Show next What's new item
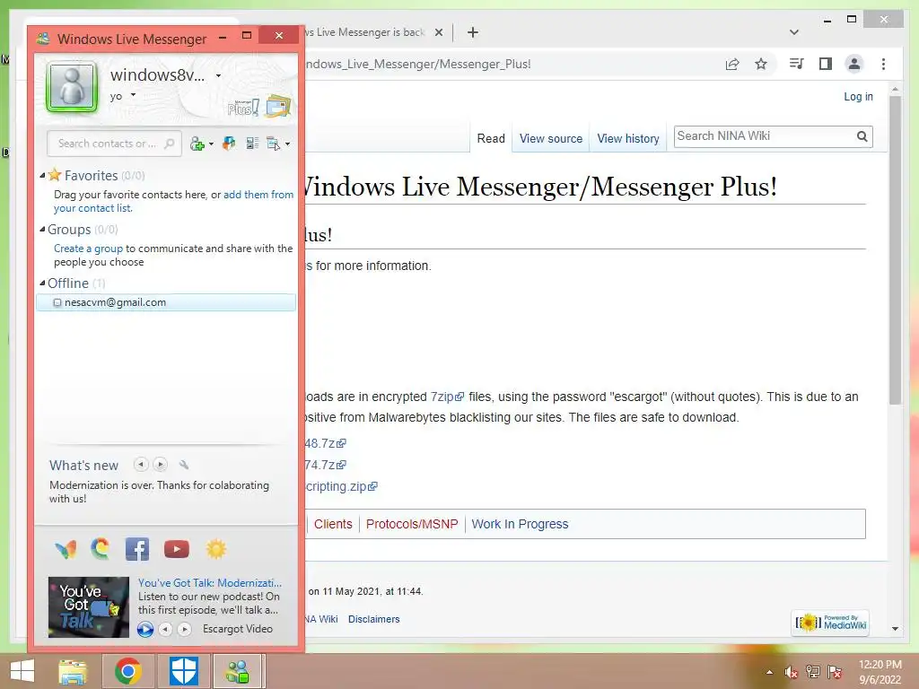This screenshot has width=919, height=689. [160, 465]
